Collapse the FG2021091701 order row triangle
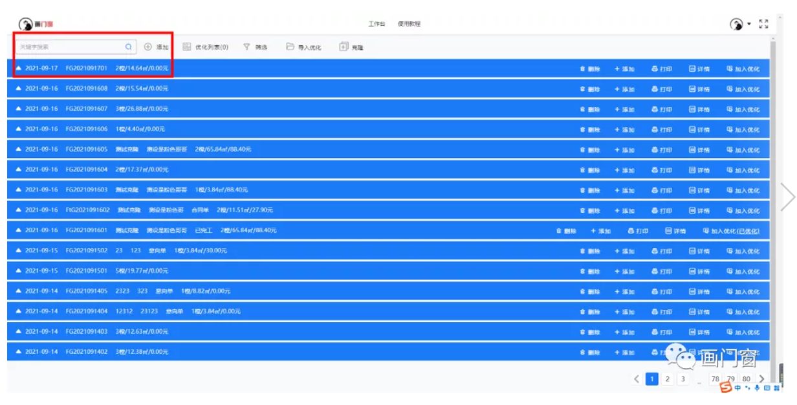The image size is (797, 405). 19,68
